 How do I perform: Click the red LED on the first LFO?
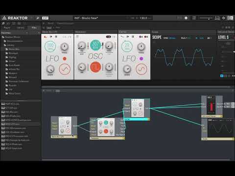click(65, 59)
